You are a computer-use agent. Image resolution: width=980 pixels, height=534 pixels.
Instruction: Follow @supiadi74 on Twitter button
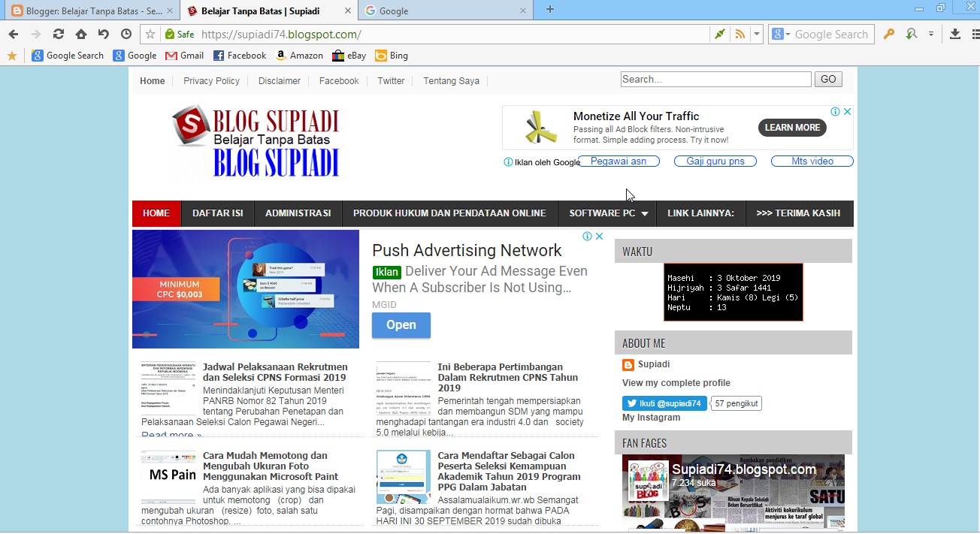coord(664,403)
